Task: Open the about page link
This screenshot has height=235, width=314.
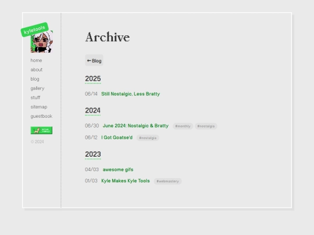Action: (x=37, y=70)
